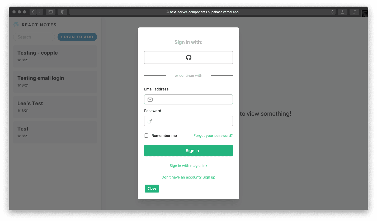Click the LOGIN TO ADD button
The width and height of the screenshot is (377, 221).
click(x=77, y=37)
